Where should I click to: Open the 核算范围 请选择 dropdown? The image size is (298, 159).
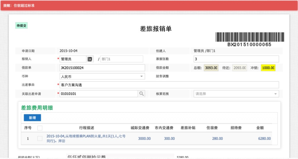click(x=236, y=94)
